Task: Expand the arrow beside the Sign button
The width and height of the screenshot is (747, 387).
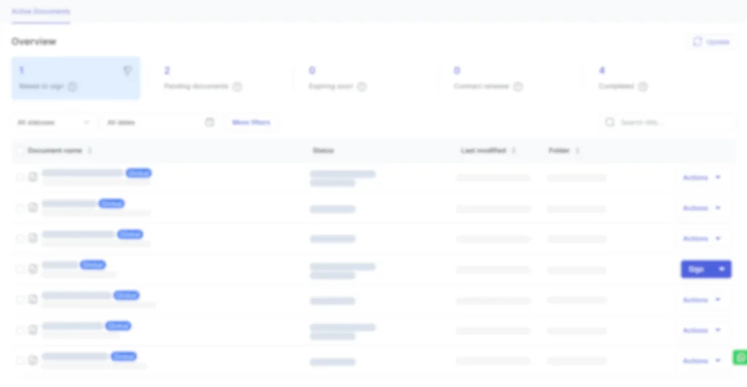Action: (x=721, y=269)
